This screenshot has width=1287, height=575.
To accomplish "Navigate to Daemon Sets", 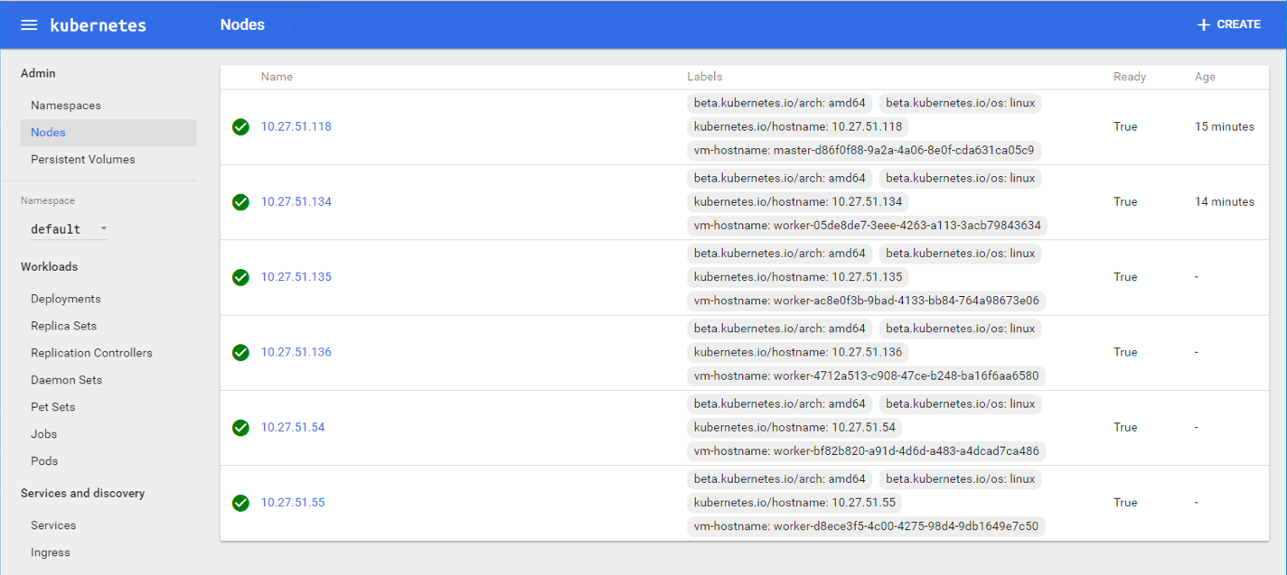I will point(66,380).
